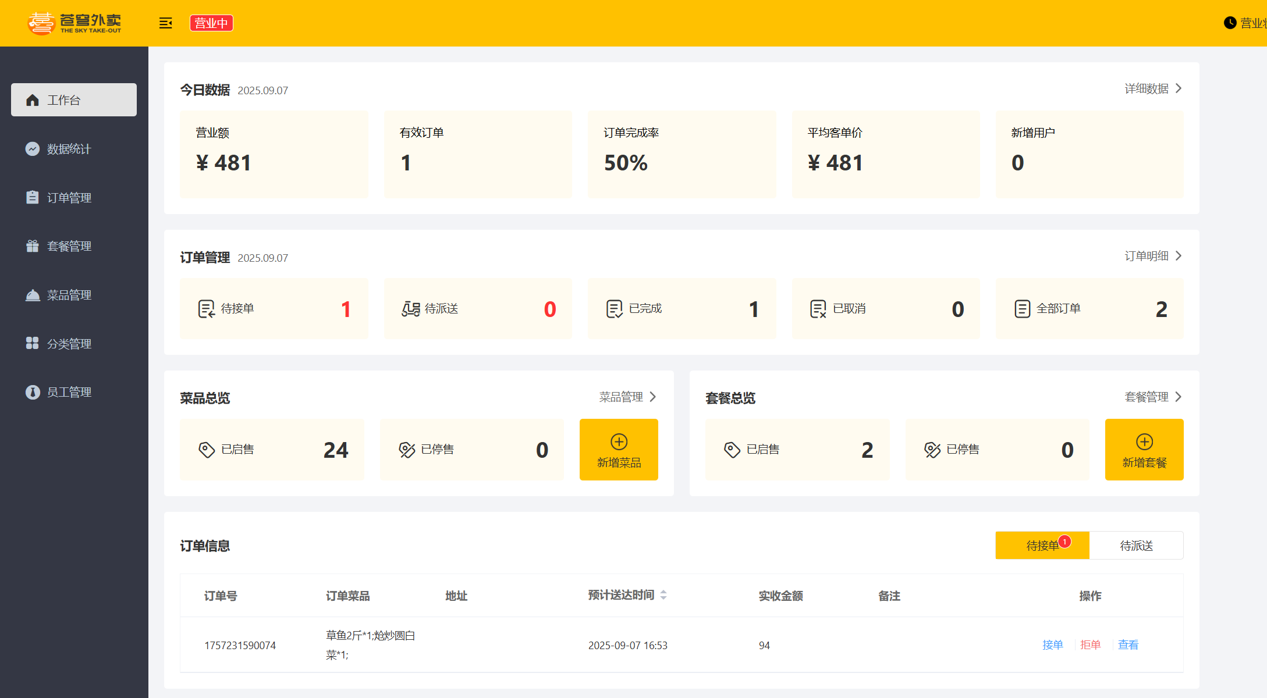1267x698 pixels.
Task: Switch to the 待派送 order tab
Action: (1136, 546)
